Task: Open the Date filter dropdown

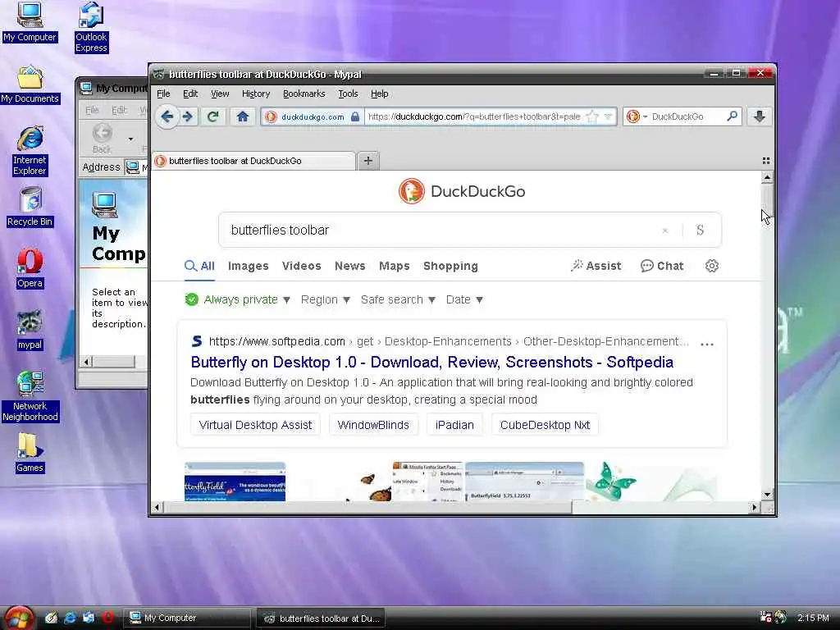Action: pyautogui.click(x=464, y=299)
